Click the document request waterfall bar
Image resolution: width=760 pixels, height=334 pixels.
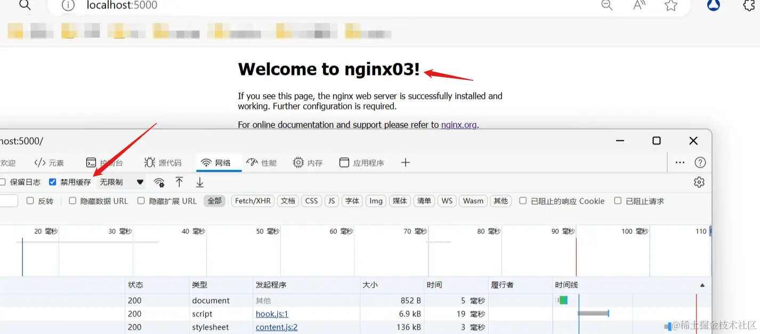[x=562, y=300]
